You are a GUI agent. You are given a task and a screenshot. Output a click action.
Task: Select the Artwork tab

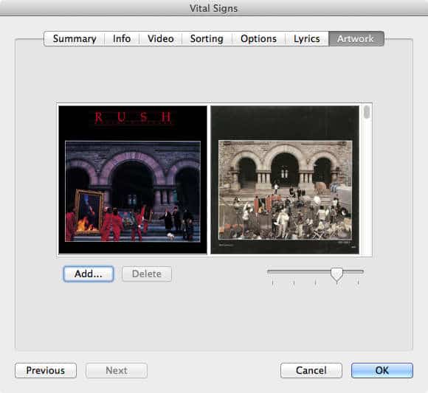pos(356,39)
